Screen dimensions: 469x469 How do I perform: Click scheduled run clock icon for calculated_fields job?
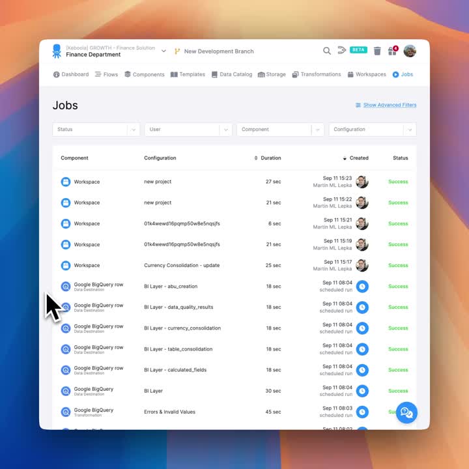[362, 370]
